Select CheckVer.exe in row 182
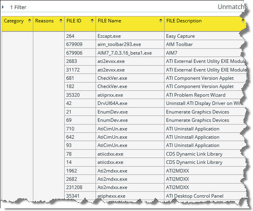 point(112,86)
